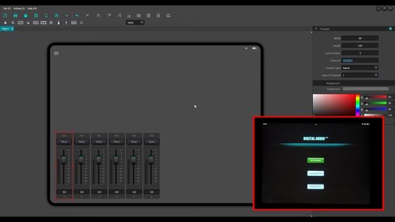This screenshot has height=222, width=395.
Task: Open the File menu
Action: pos(7,9)
